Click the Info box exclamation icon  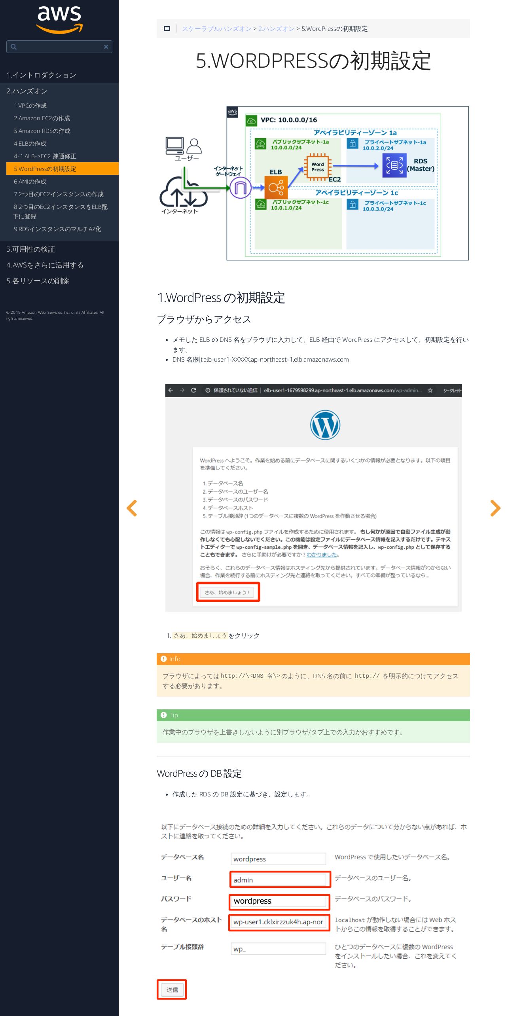(x=164, y=659)
